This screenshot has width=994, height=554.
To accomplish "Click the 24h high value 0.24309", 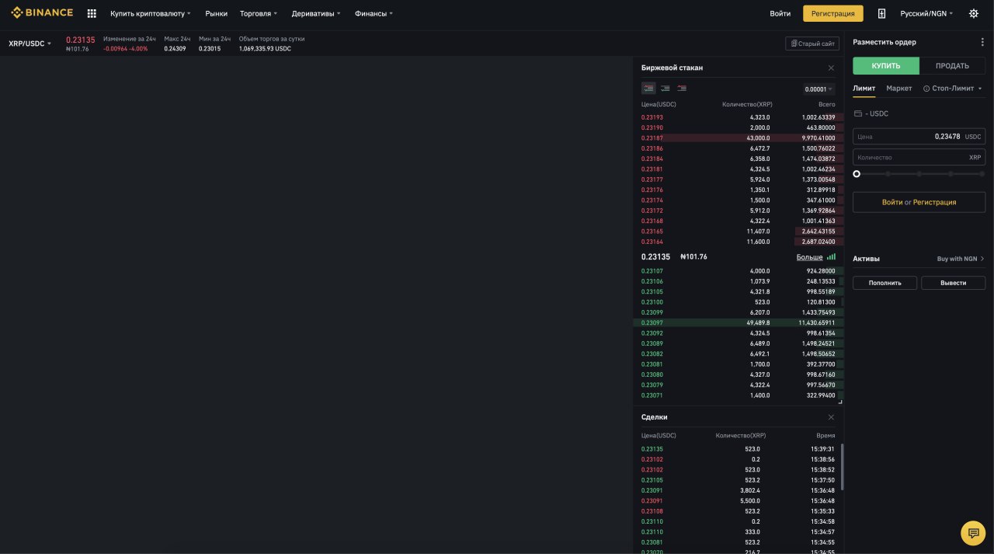I will click(x=175, y=49).
